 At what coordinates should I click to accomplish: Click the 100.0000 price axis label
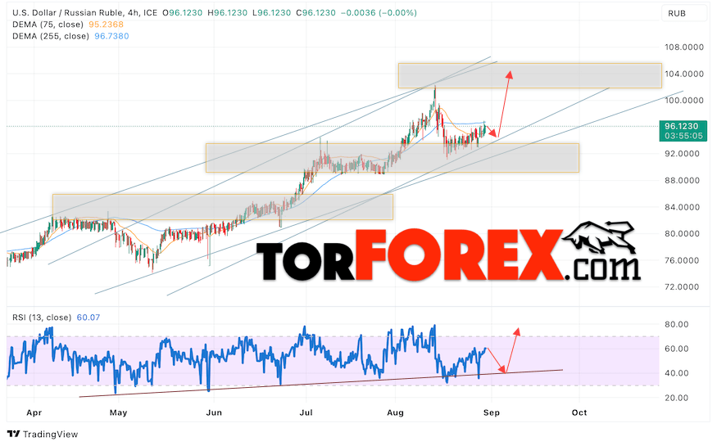point(684,101)
